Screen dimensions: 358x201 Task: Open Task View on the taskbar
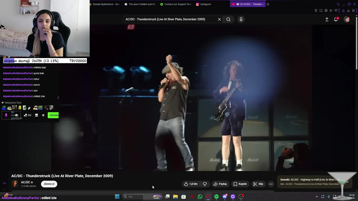click(x=167, y=197)
